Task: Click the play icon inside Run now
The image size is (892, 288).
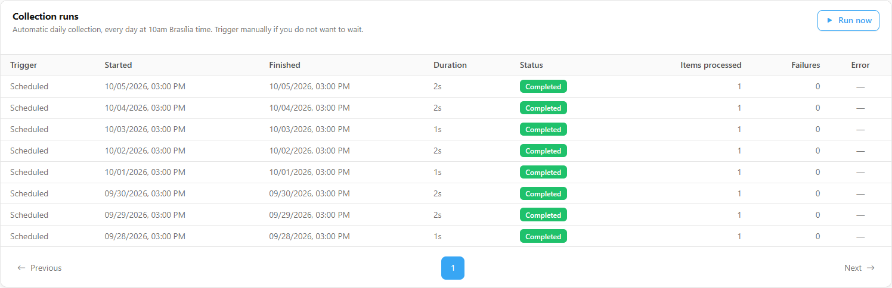Action: 829,20
